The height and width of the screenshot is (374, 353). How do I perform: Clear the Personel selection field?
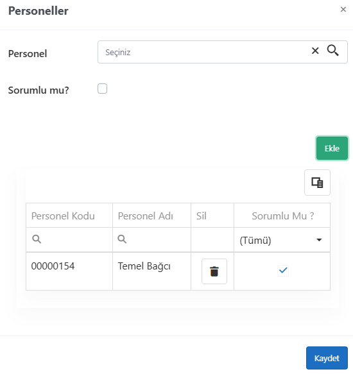(x=315, y=51)
